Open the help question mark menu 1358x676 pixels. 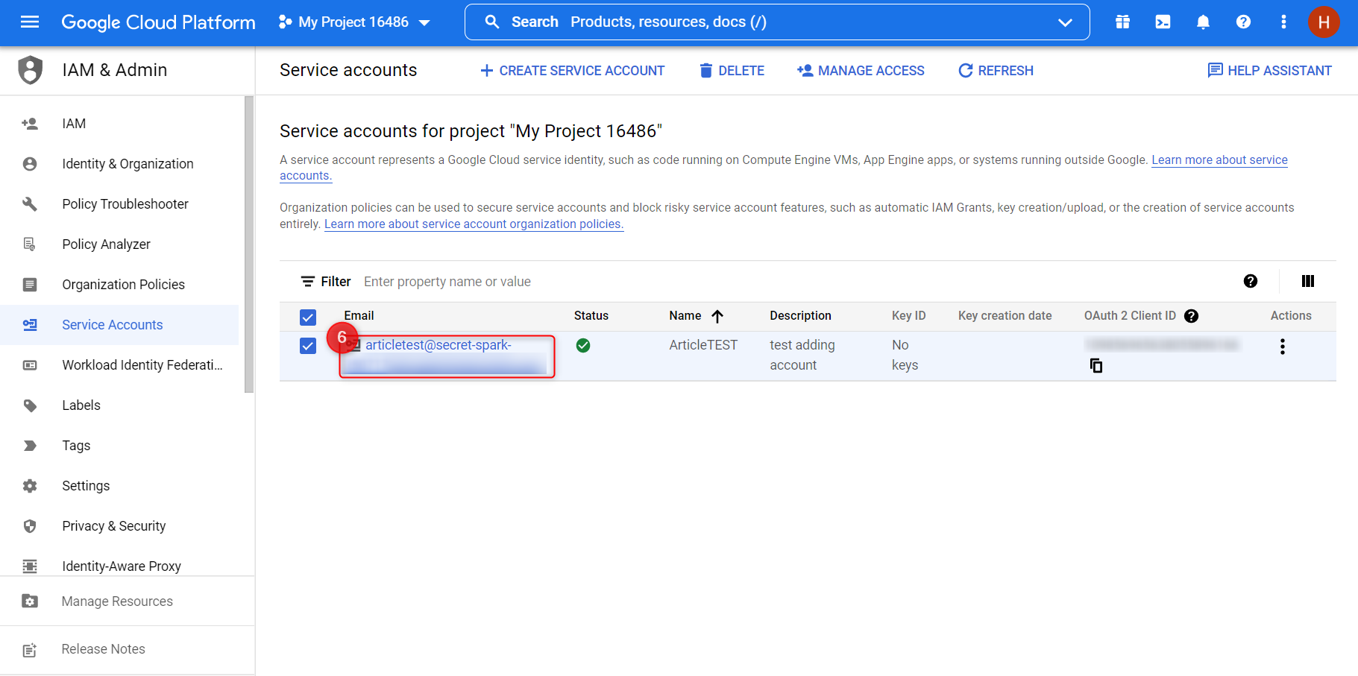(1243, 22)
